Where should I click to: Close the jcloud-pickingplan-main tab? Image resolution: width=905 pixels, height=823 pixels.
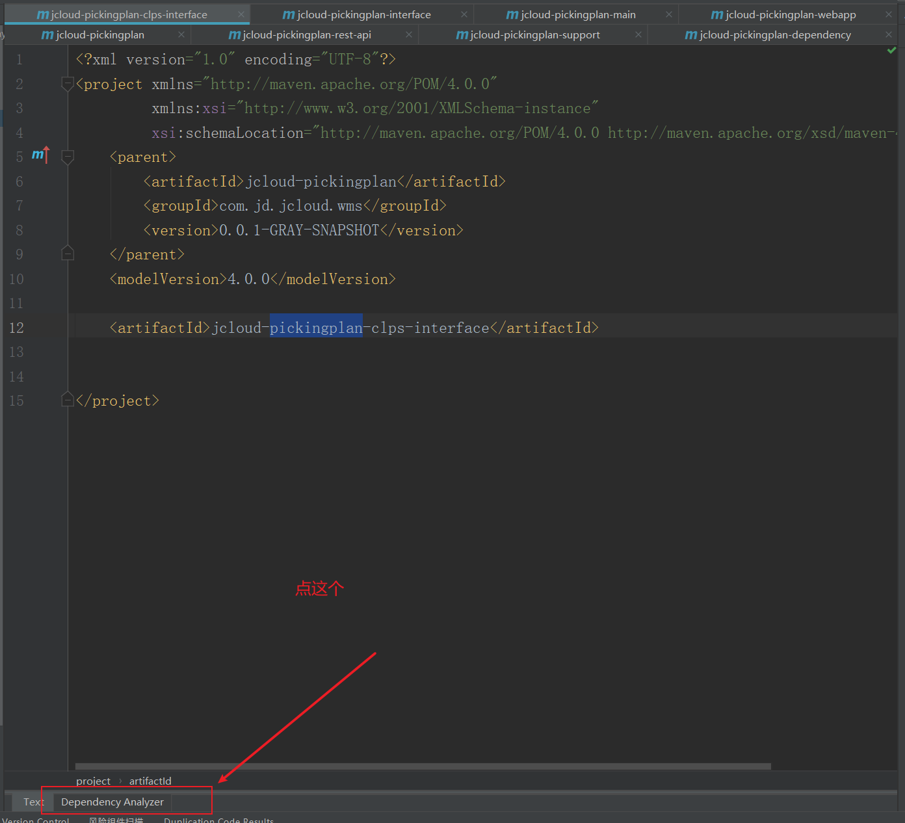[669, 14]
